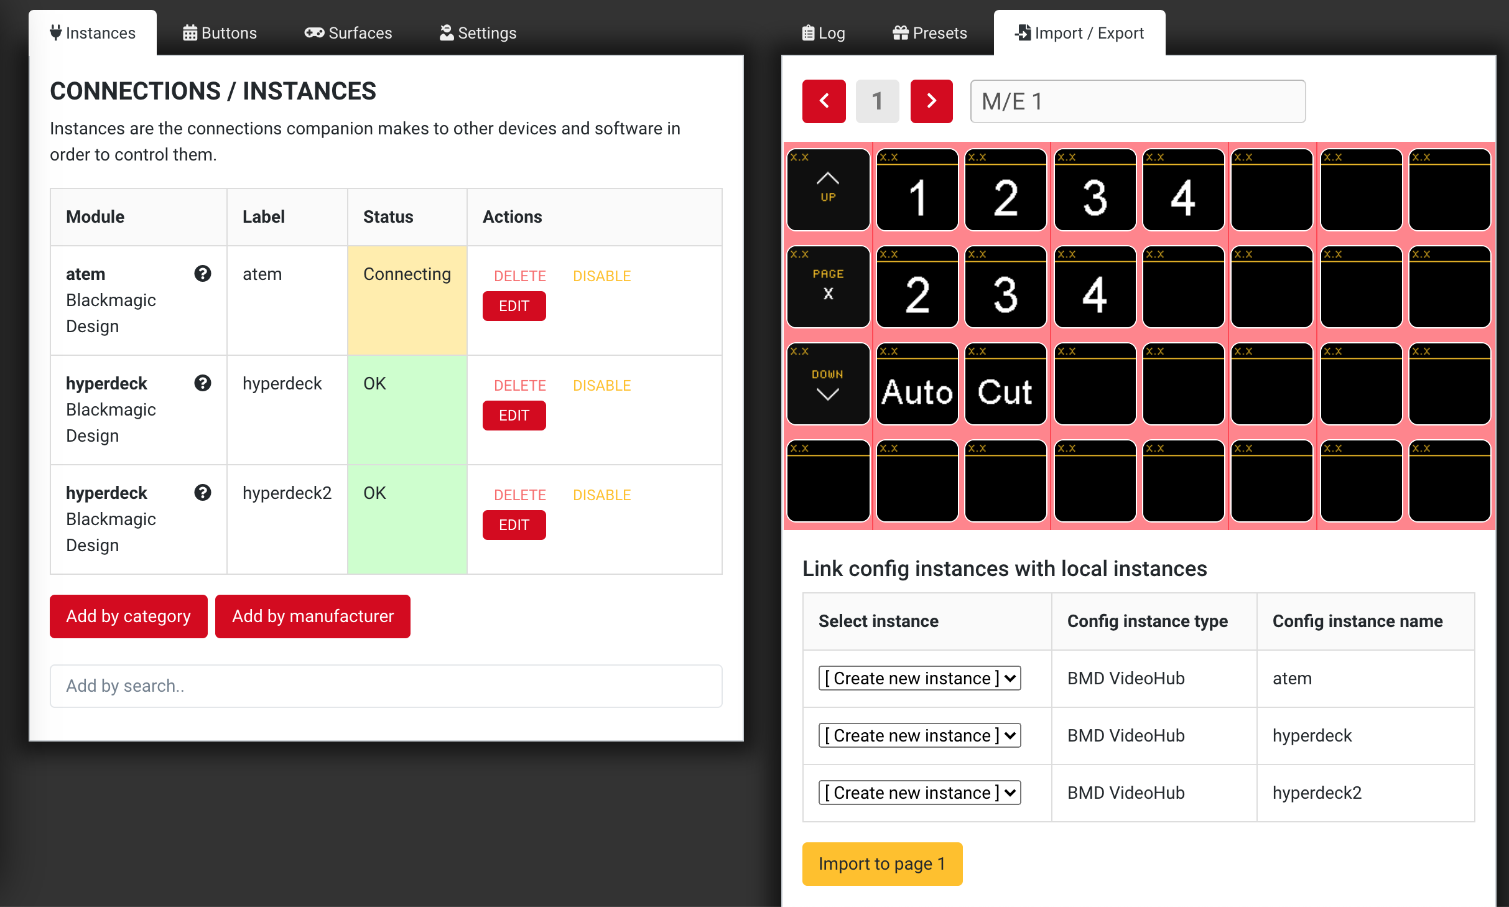The height and width of the screenshot is (907, 1509).
Task: Click the Add by search field
Action: [x=386, y=686]
